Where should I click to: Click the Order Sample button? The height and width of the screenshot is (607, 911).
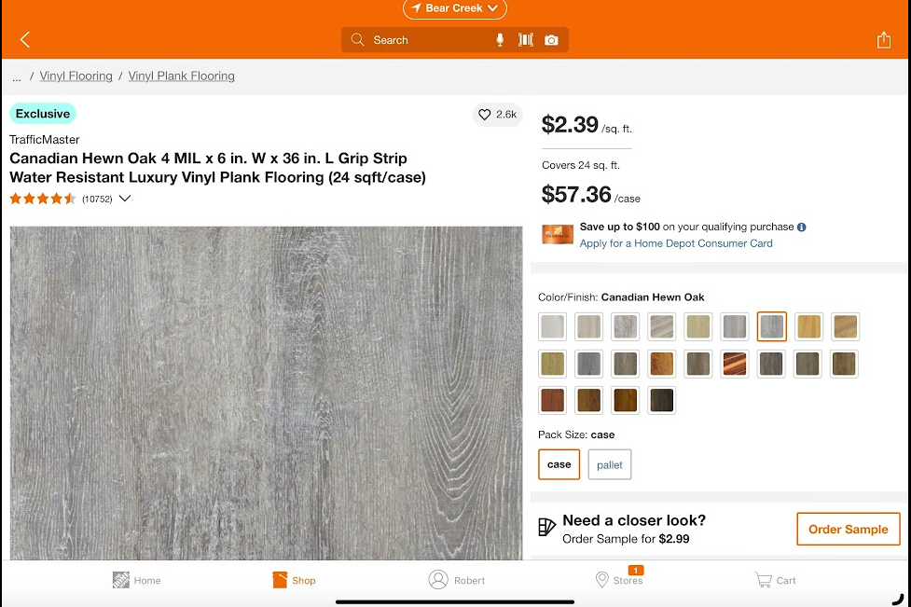[x=849, y=530]
